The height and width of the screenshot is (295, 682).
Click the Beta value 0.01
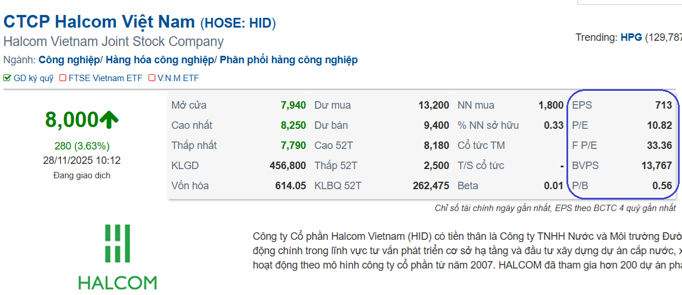point(554,186)
